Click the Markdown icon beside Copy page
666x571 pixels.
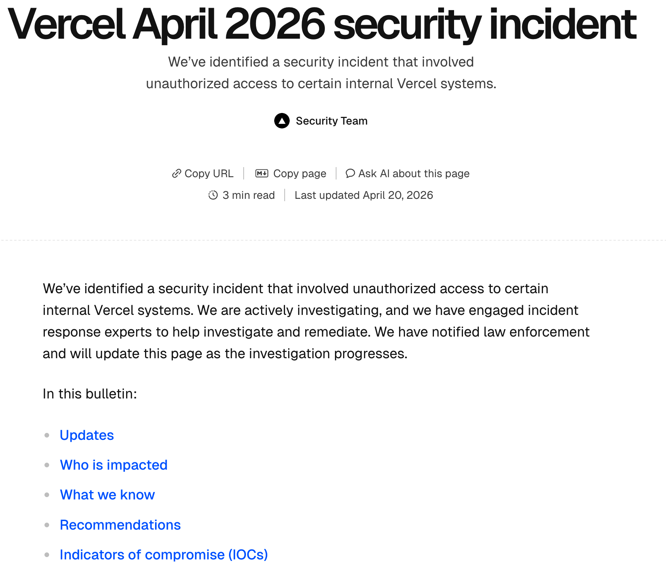tap(261, 174)
